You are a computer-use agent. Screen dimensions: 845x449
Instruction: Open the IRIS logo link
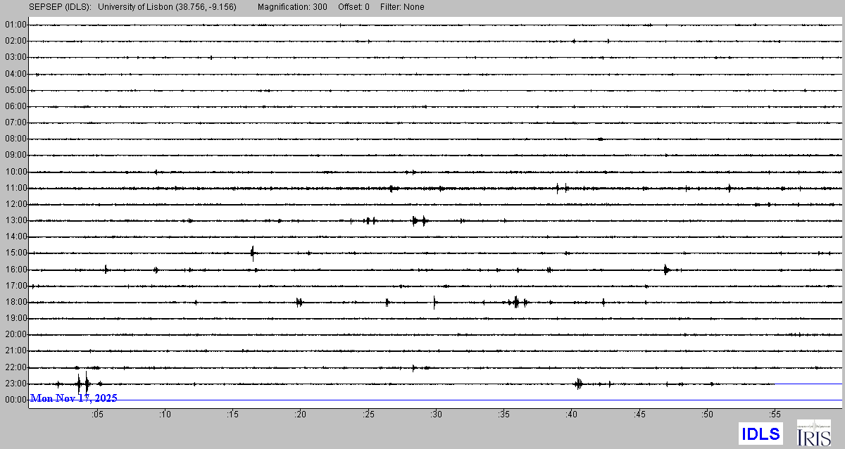[x=813, y=433]
